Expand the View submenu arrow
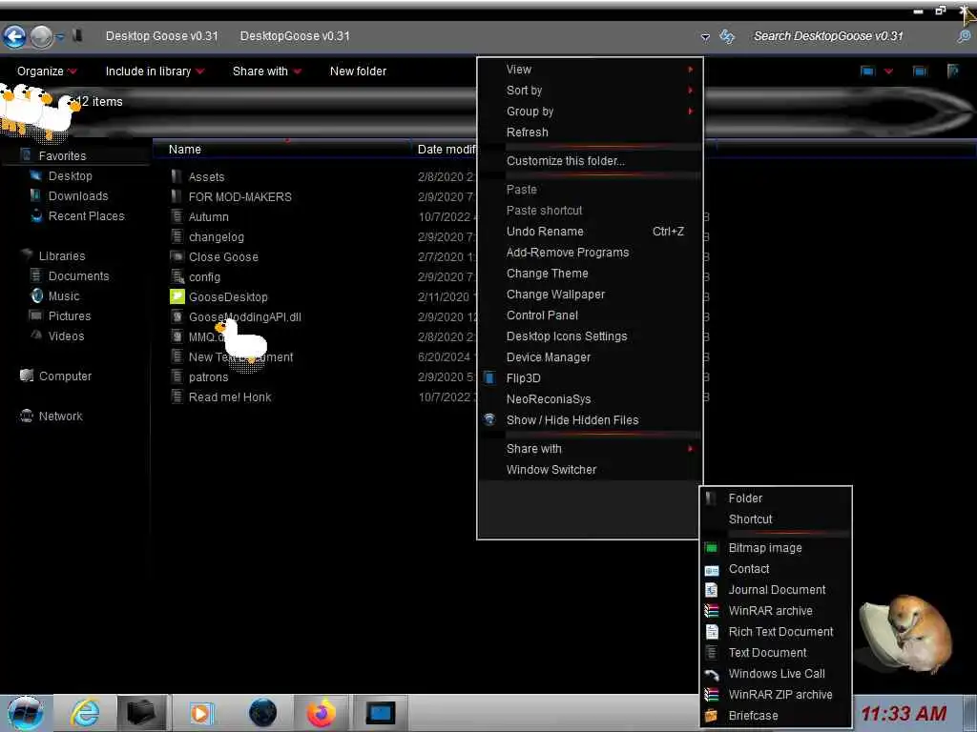The height and width of the screenshot is (732, 977). coord(691,69)
